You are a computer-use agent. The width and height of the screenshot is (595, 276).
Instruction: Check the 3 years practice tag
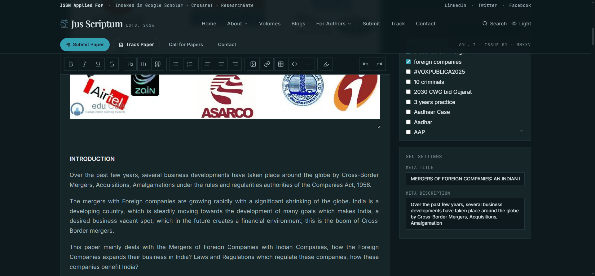pos(408,102)
